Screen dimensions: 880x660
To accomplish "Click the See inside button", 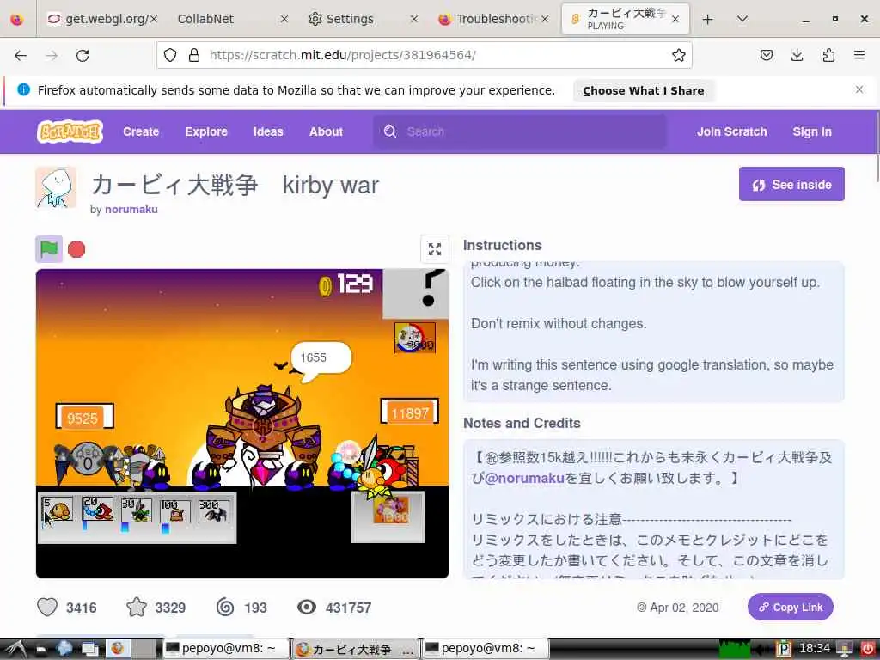I will click(x=791, y=184).
